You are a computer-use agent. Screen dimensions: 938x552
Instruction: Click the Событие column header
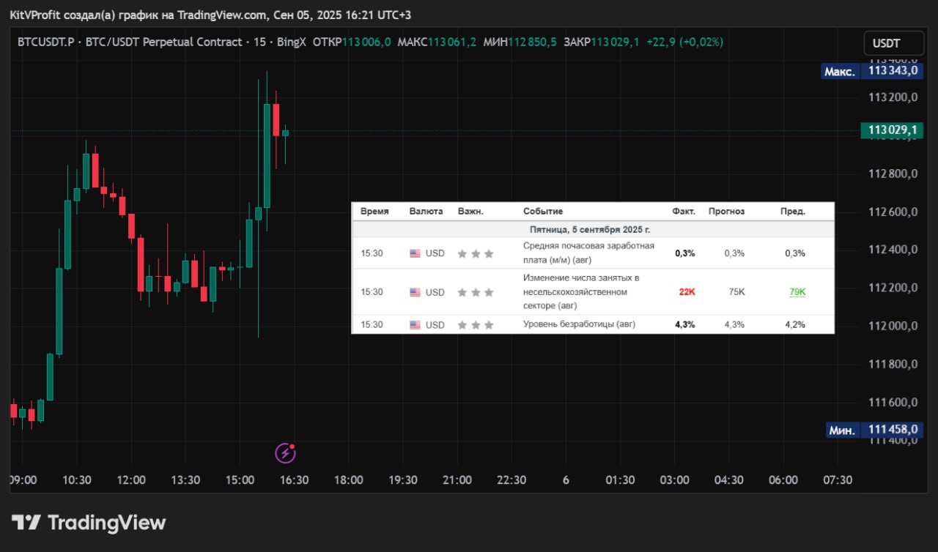click(x=543, y=211)
